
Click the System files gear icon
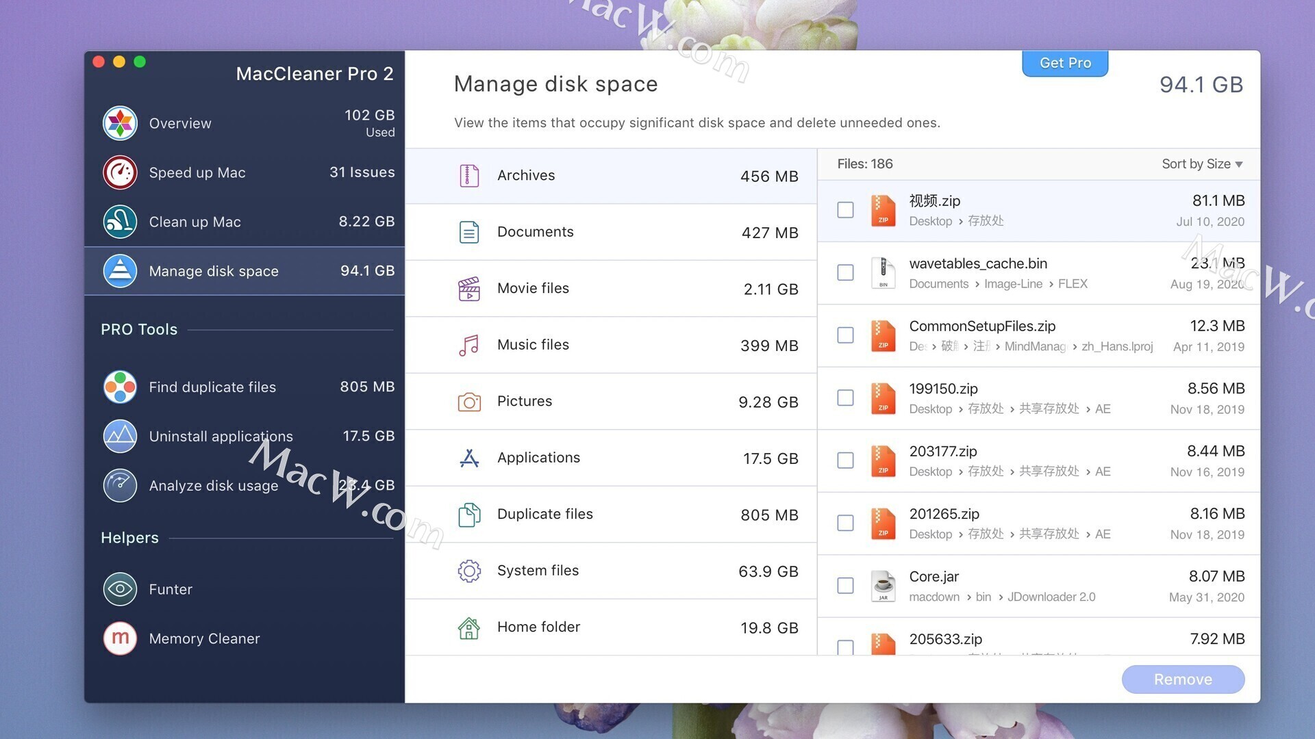click(469, 571)
